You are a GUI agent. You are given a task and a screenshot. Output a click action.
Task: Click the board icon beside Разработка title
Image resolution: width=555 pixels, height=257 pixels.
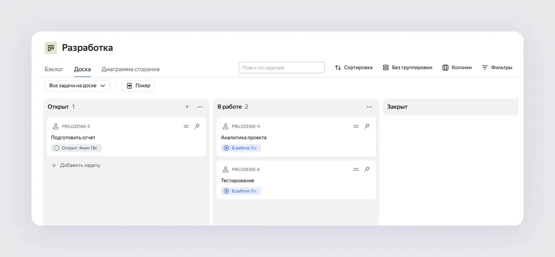[x=50, y=48]
